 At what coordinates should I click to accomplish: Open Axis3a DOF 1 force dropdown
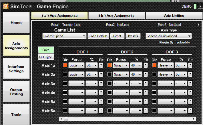76,83
